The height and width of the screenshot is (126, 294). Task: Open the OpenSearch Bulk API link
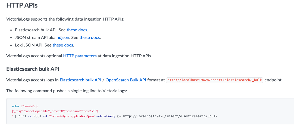126,80
